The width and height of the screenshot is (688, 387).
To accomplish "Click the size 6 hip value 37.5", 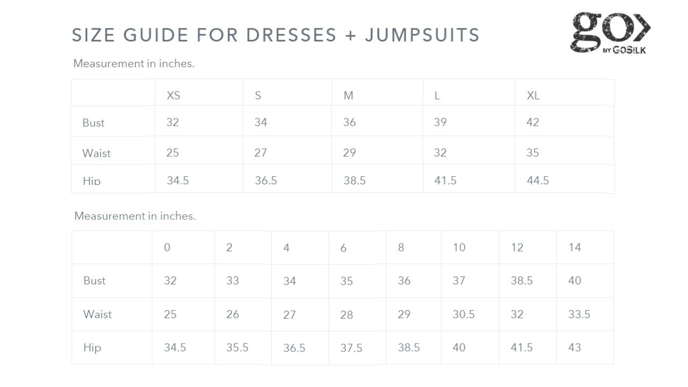I will [x=351, y=348].
